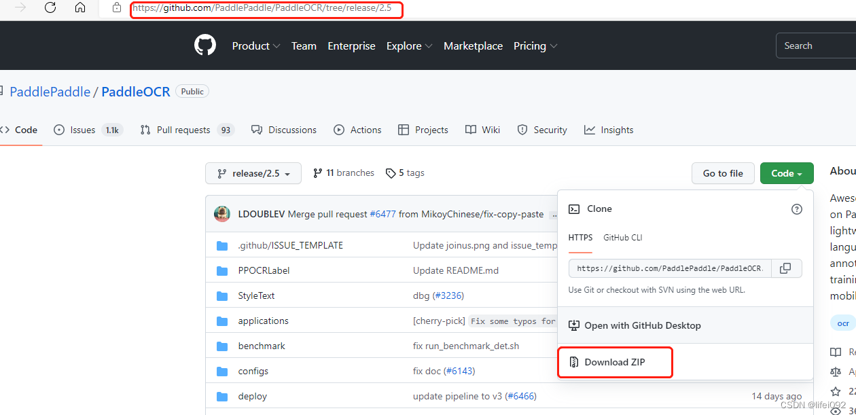The width and height of the screenshot is (856, 415).
Task: Click the 'fix run_benchmark_det.sh' commit message
Action: 466,346
